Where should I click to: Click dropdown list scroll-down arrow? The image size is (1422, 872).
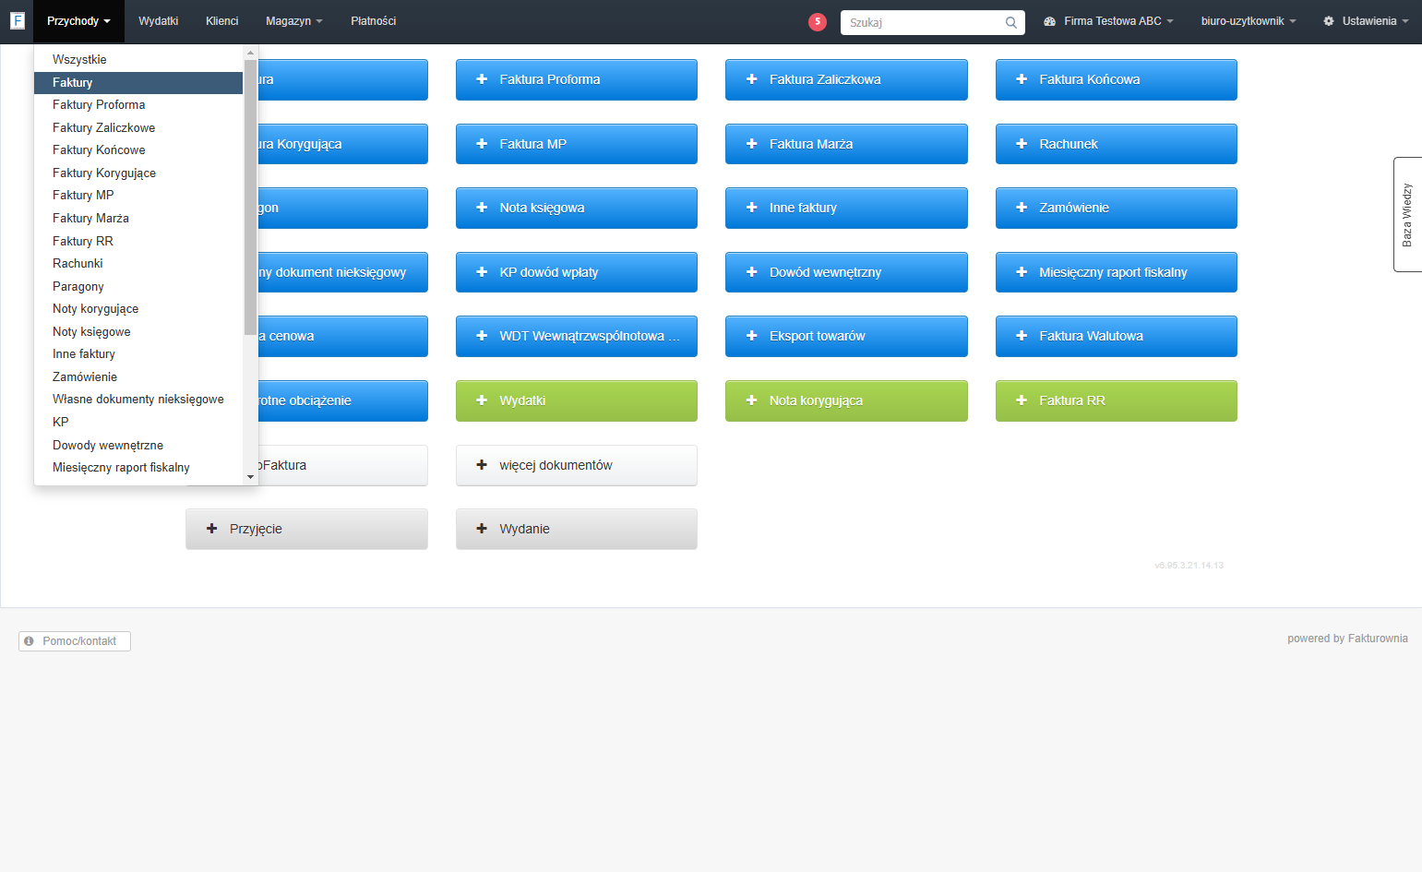click(250, 477)
